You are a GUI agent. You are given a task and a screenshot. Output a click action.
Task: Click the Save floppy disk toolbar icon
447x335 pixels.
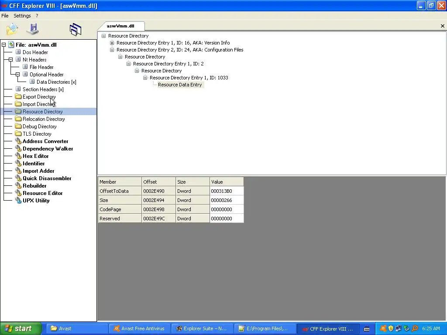point(33,29)
